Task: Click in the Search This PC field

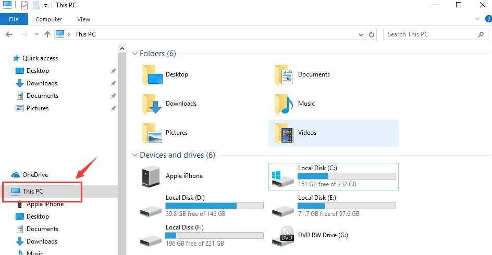Action: pyautogui.click(x=430, y=34)
